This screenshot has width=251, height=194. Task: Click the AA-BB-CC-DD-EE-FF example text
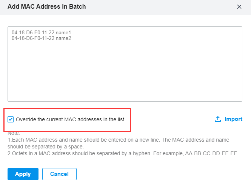211,153
